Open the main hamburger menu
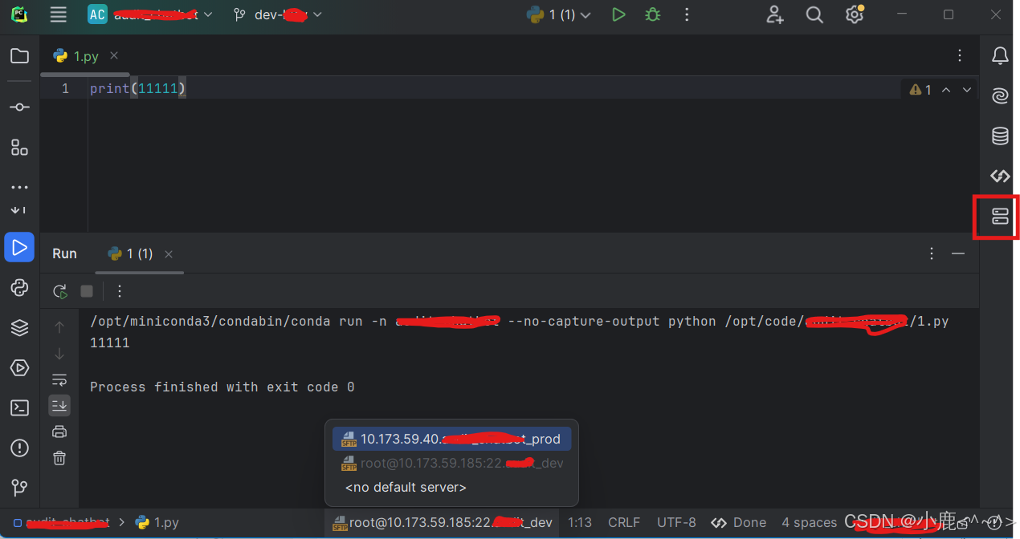This screenshot has width=1020, height=539. pos(58,14)
